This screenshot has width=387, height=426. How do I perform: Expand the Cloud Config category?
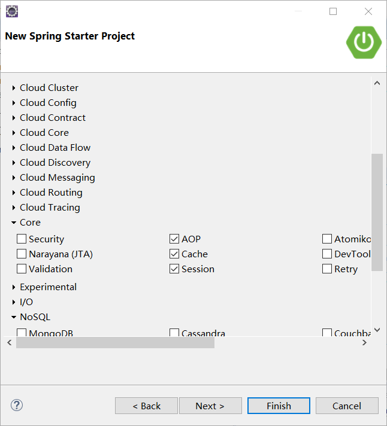[14, 103]
